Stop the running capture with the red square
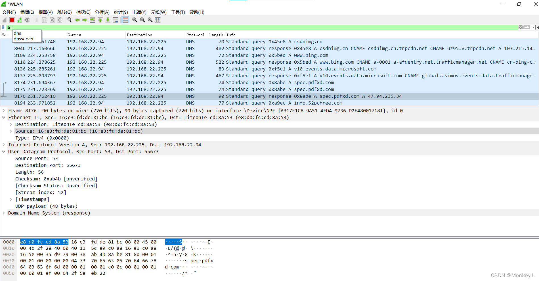The width and height of the screenshot is (539, 281). click(12, 20)
